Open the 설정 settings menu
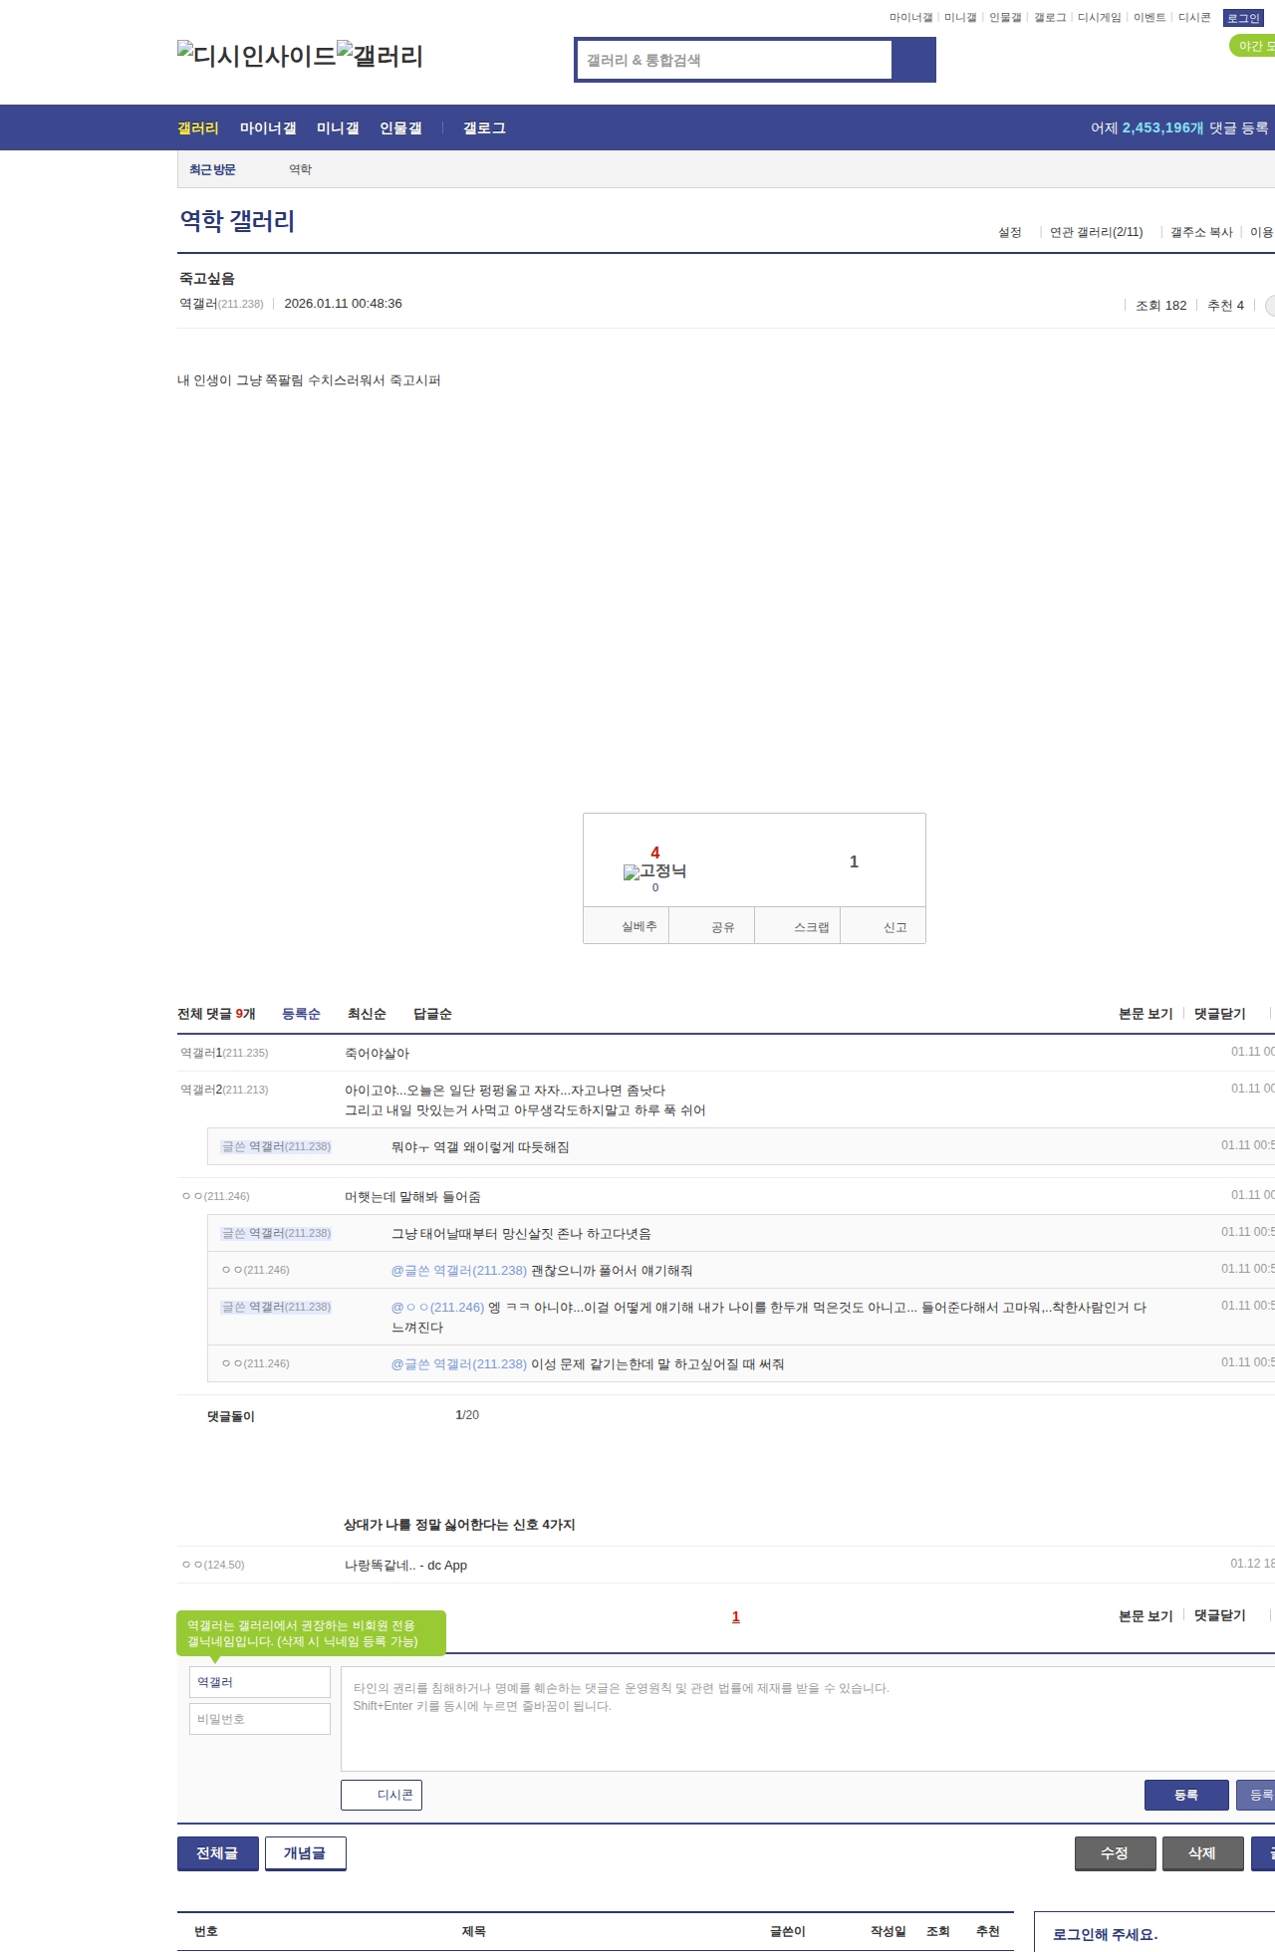 point(1009,232)
